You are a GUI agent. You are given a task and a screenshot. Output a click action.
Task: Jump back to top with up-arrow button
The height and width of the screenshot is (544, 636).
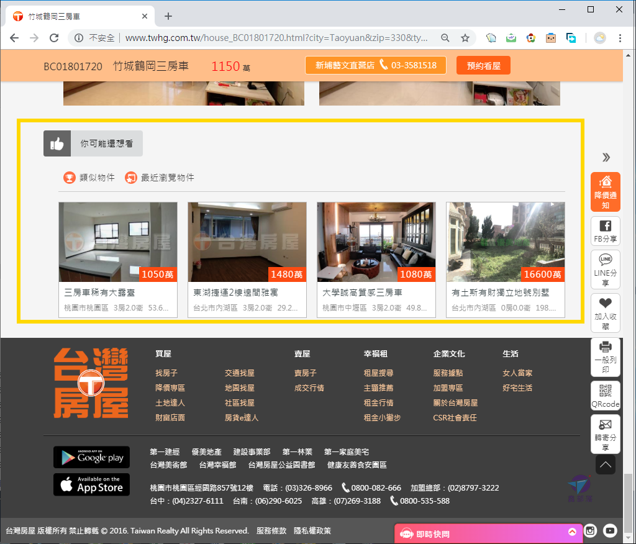coord(606,465)
